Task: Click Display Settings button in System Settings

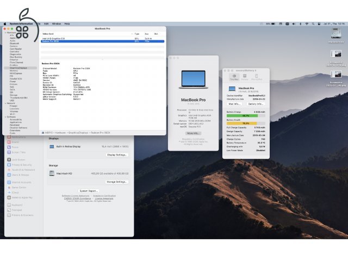Action: [x=117, y=155]
